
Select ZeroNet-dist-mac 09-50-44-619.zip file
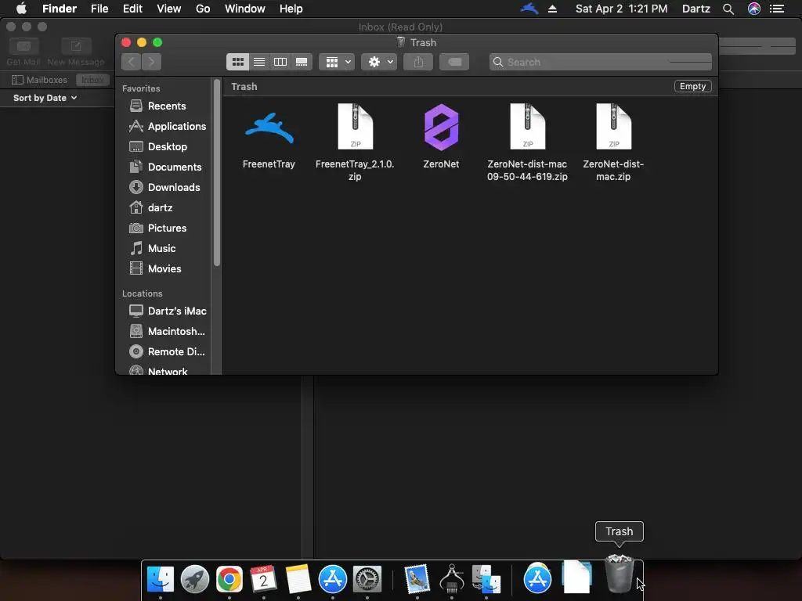click(527, 128)
